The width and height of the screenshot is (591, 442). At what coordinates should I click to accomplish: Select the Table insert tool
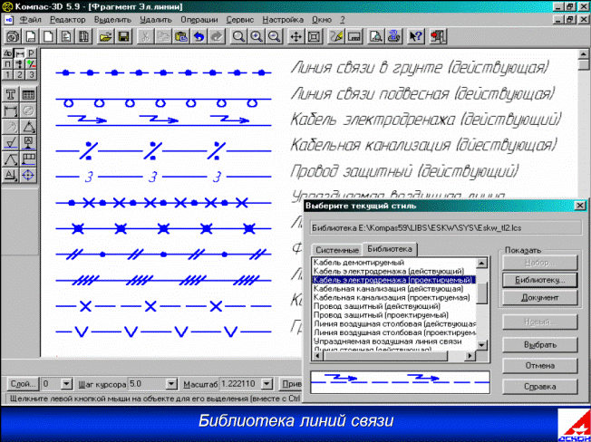point(28,94)
